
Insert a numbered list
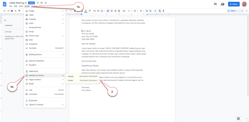(141, 11)
